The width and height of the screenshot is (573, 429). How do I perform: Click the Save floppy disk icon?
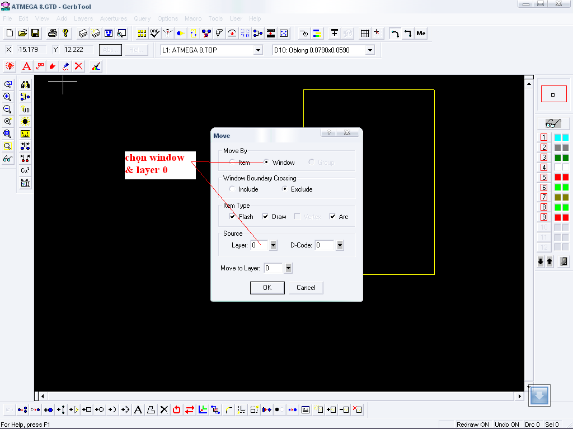[35, 33]
